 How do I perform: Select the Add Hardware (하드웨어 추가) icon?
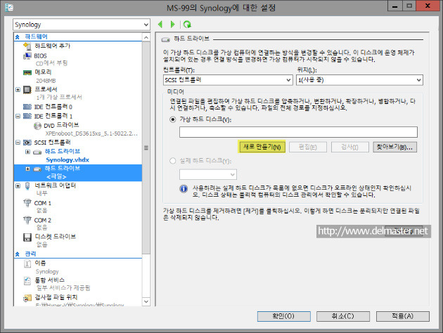click(27, 46)
